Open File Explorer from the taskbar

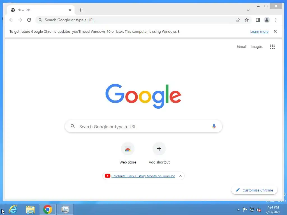click(30, 209)
